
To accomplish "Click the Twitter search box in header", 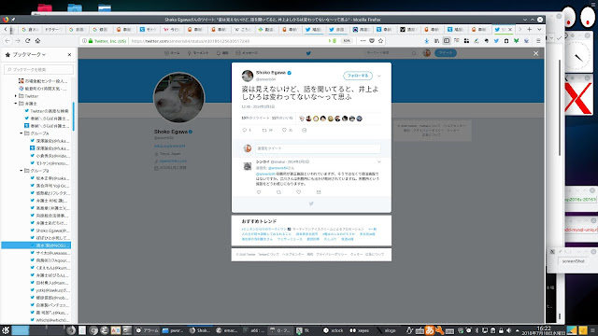I will click(391, 53).
